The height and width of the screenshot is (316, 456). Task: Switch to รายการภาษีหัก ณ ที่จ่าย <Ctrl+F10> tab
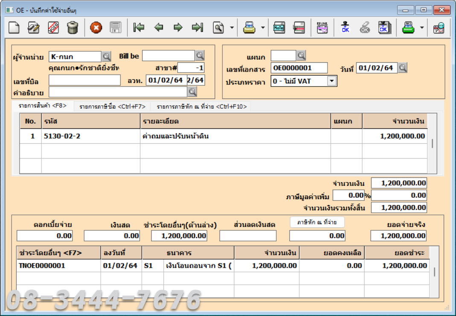click(x=202, y=107)
